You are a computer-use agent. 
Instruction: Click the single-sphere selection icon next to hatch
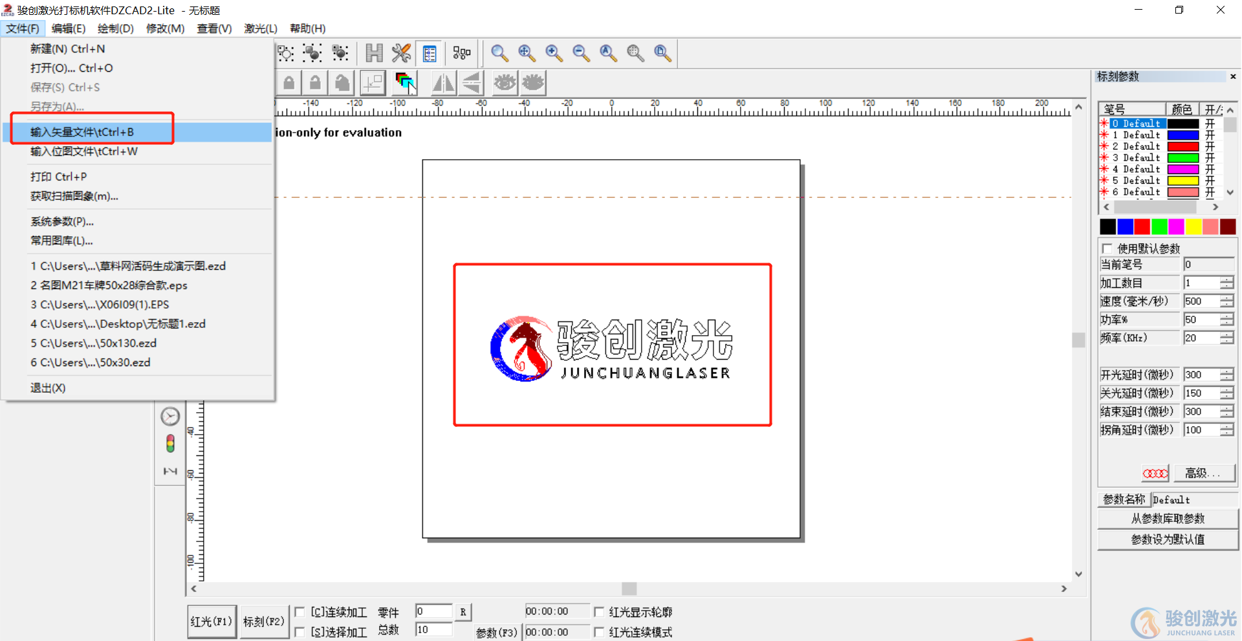[340, 53]
